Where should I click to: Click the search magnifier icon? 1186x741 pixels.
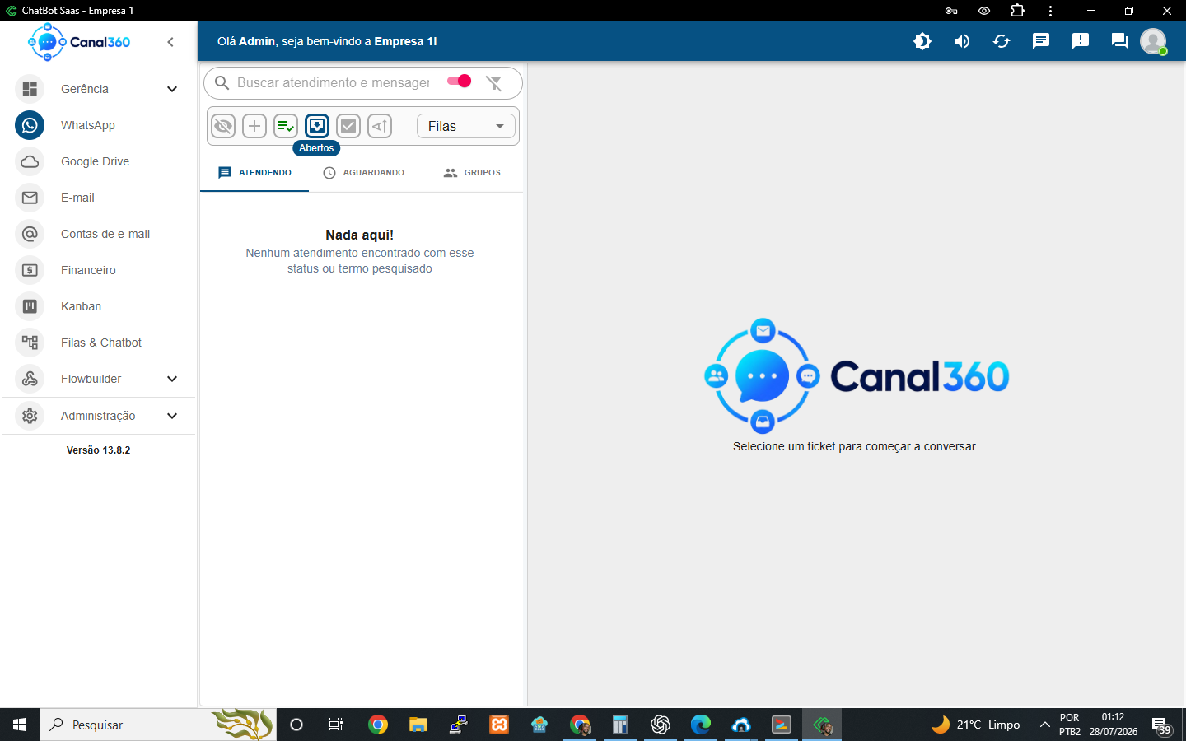coord(222,82)
